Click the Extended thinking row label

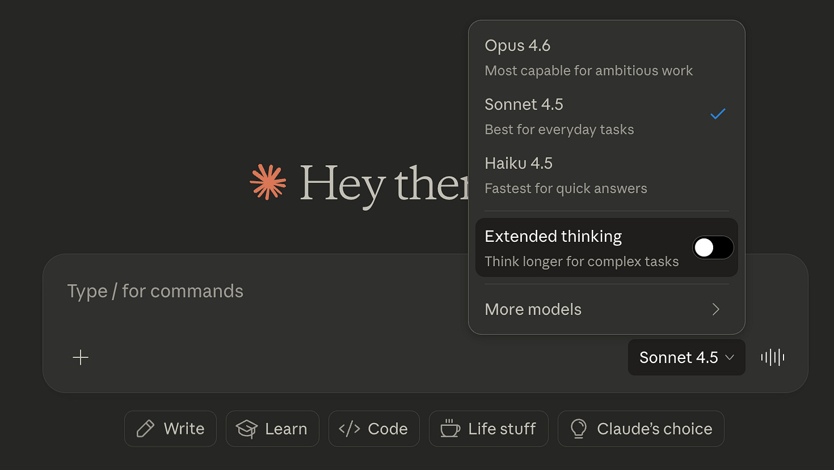coord(553,237)
